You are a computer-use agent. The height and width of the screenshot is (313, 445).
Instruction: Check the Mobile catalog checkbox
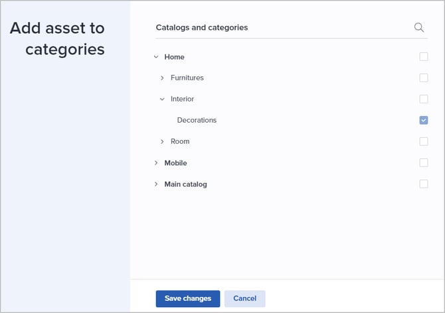[424, 162]
